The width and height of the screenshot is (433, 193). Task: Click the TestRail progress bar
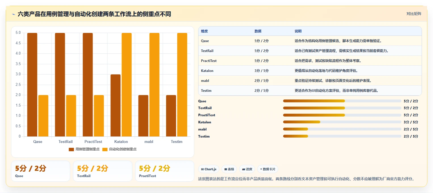tap(342, 108)
